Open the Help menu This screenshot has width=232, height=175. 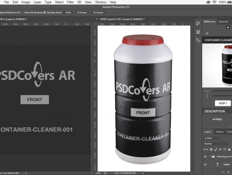[x=113, y=2]
